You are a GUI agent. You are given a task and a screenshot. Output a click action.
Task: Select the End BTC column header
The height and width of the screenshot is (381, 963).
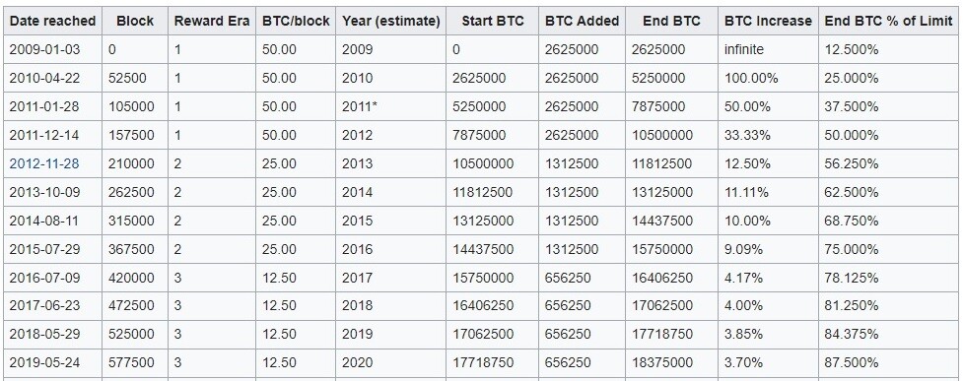coord(672,21)
